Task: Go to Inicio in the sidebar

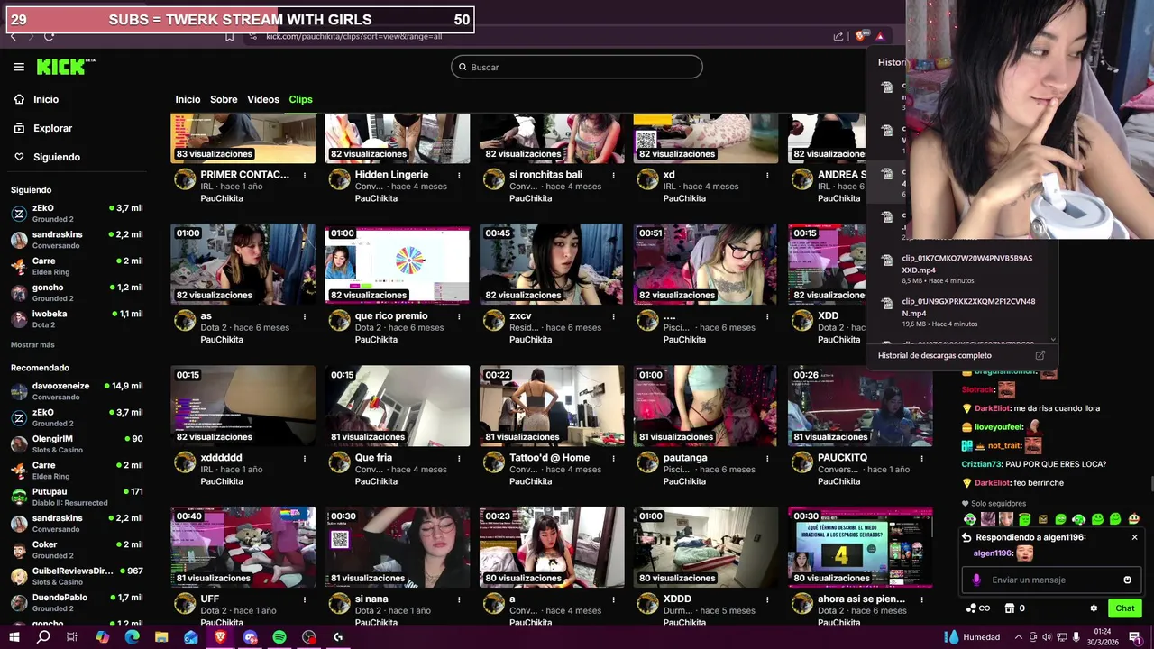Action: (x=46, y=99)
